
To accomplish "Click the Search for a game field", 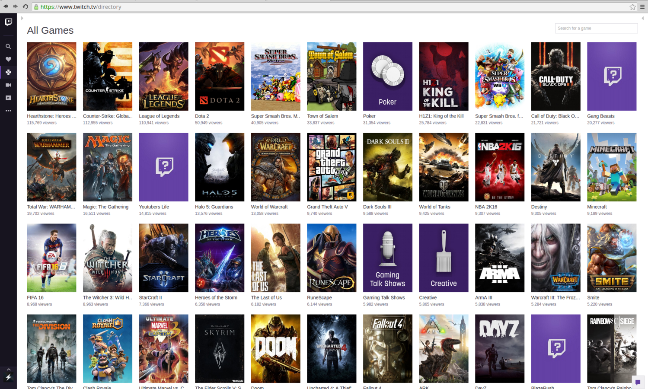I will (596, 28).
